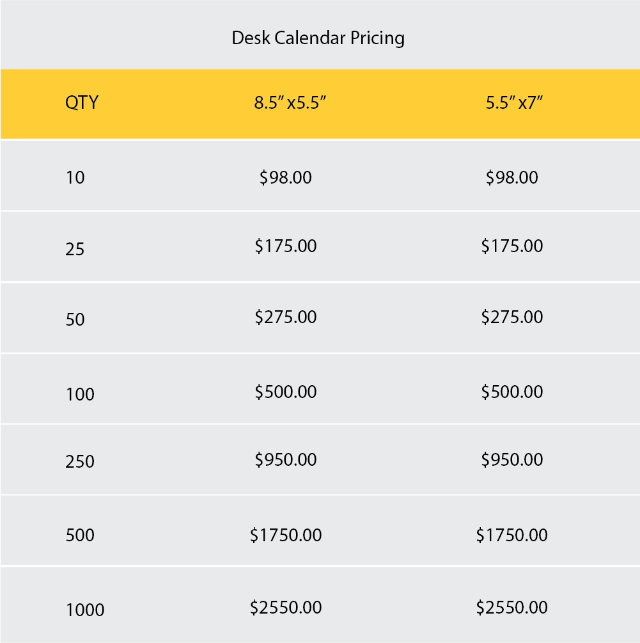Viewport: 640px width, 643px height.
Task: Click the $98.00 price under 8.5″ x5.5″
Action: [286, 177]
